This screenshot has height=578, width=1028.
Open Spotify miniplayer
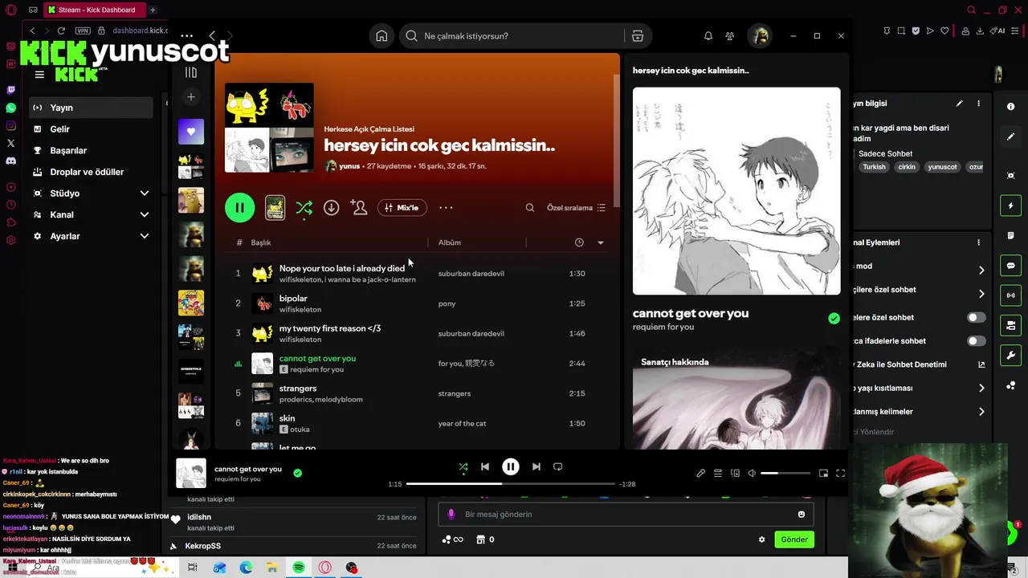(x=823, y=474)
